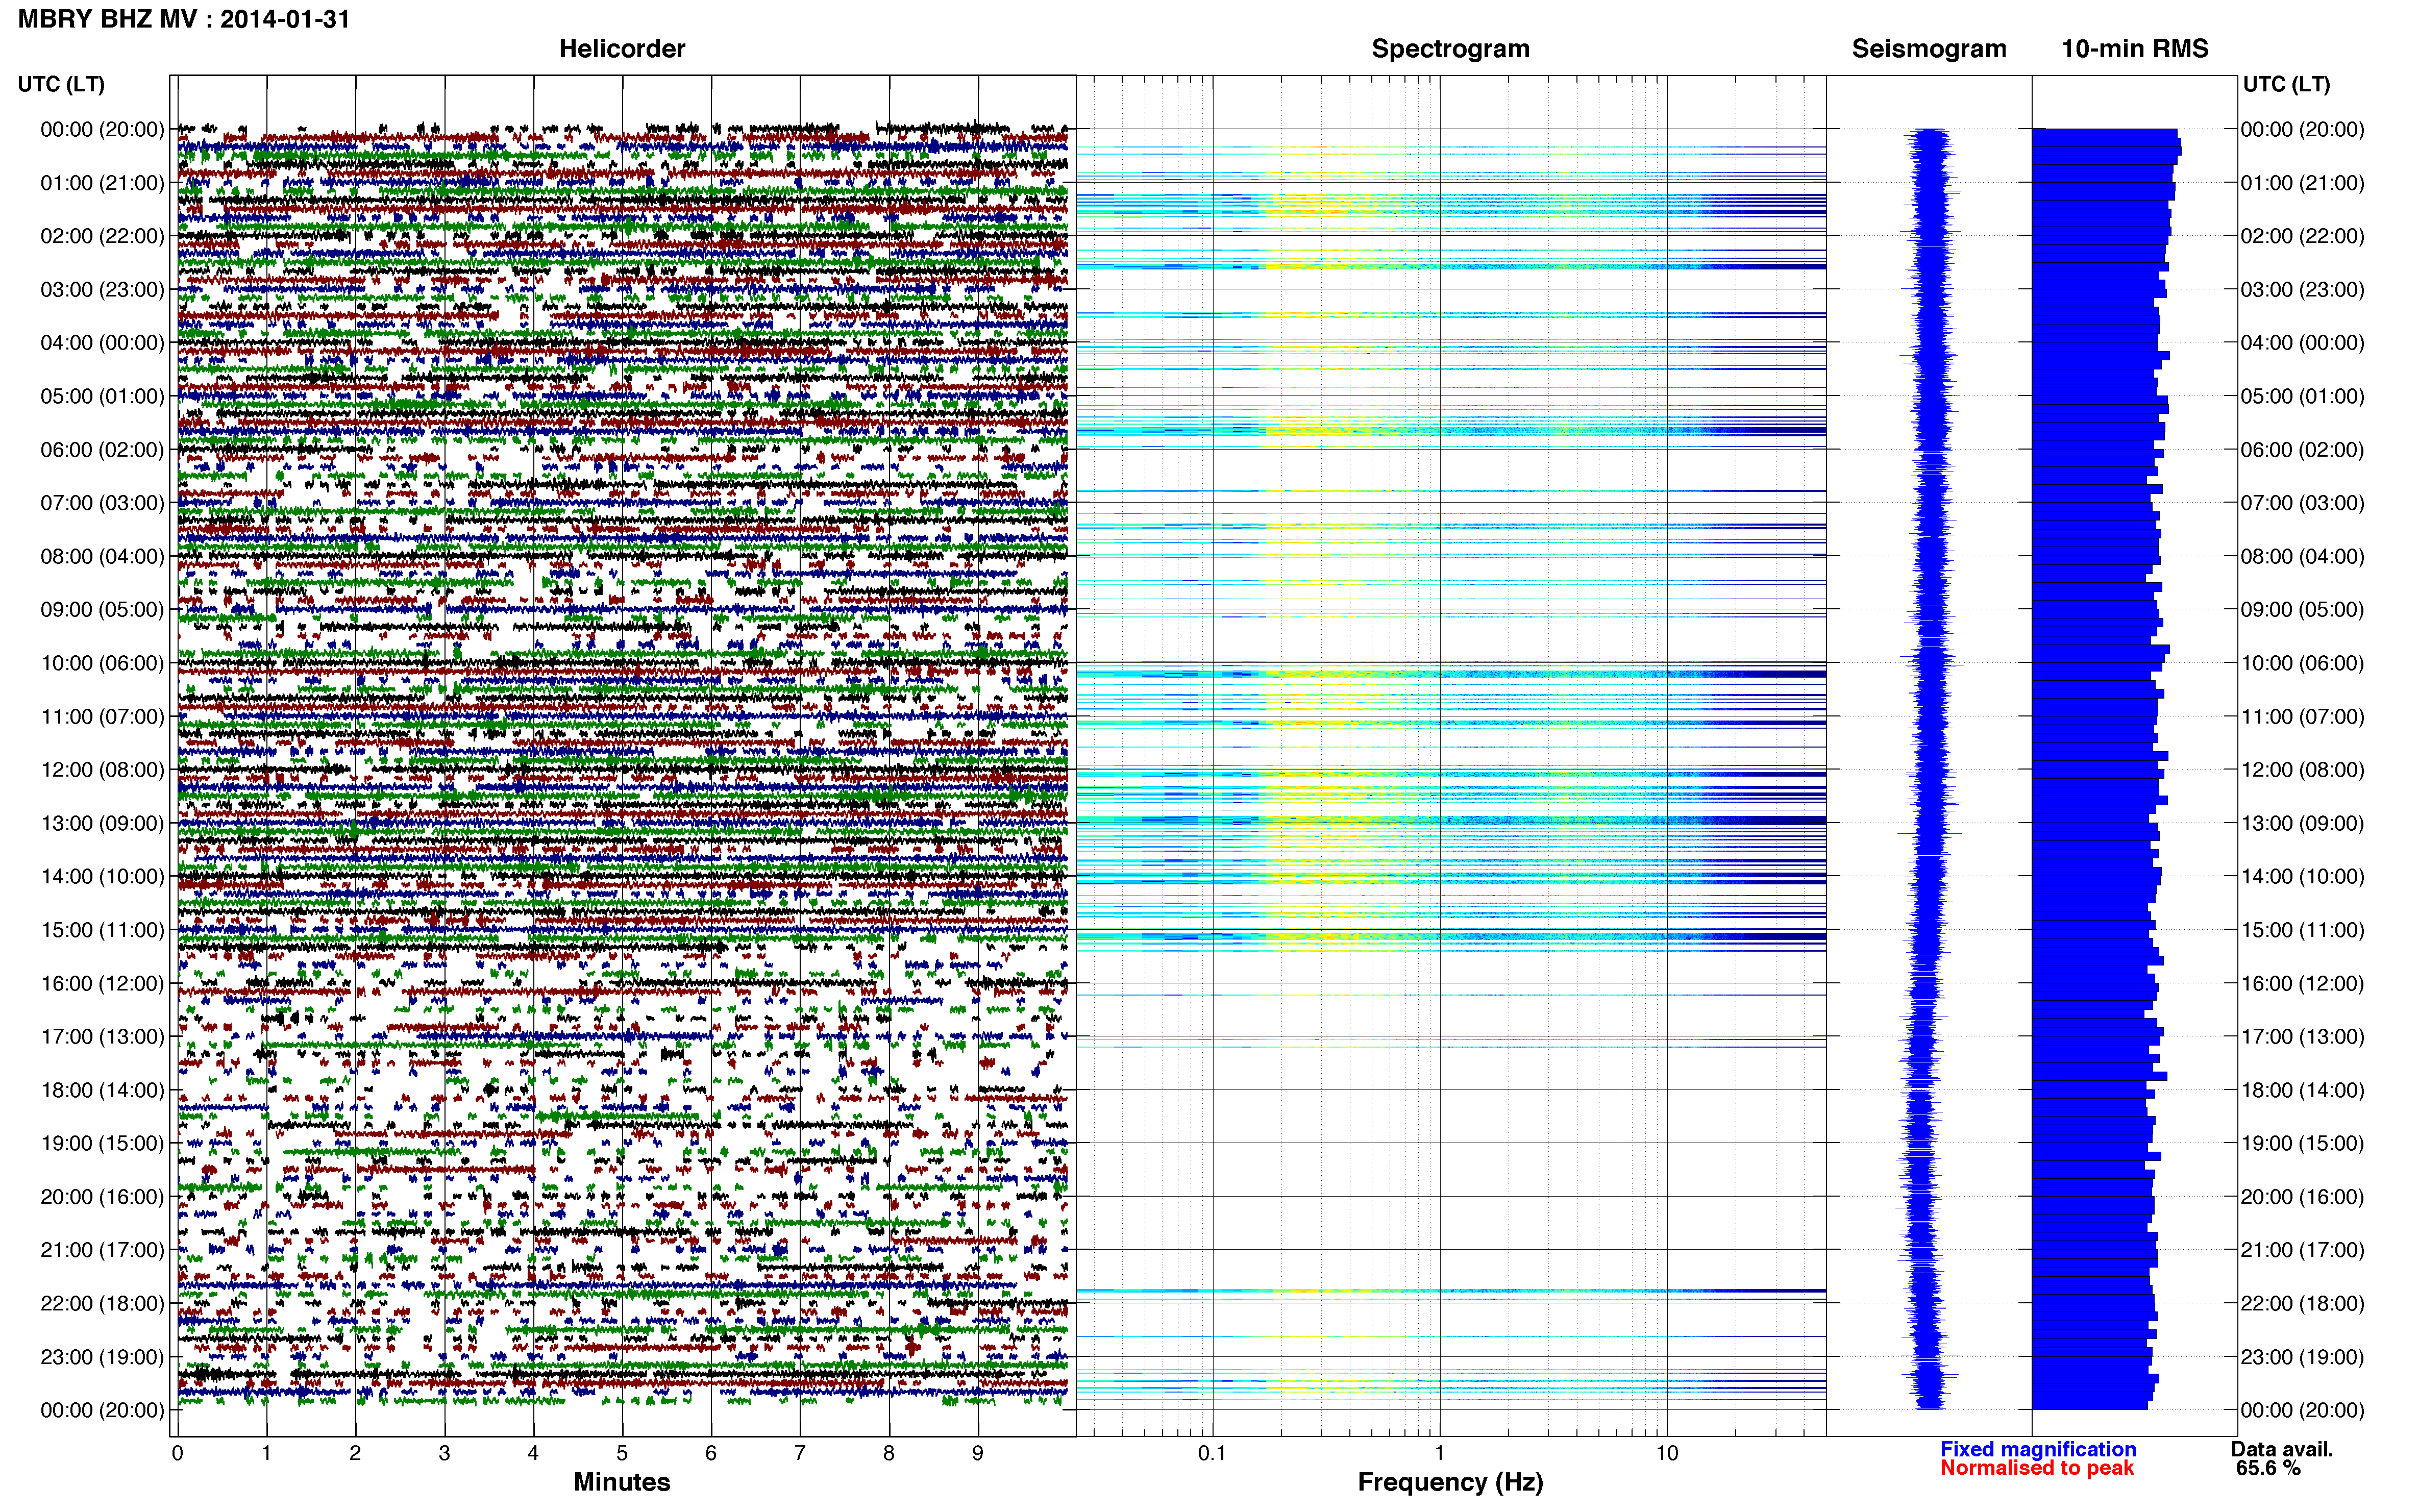Click the blue 'Fixed magnification' legend text
Image resolution: width=2419 pixels, height=1512 pixels.
pyautogui.click(x=2038, y=1449)
